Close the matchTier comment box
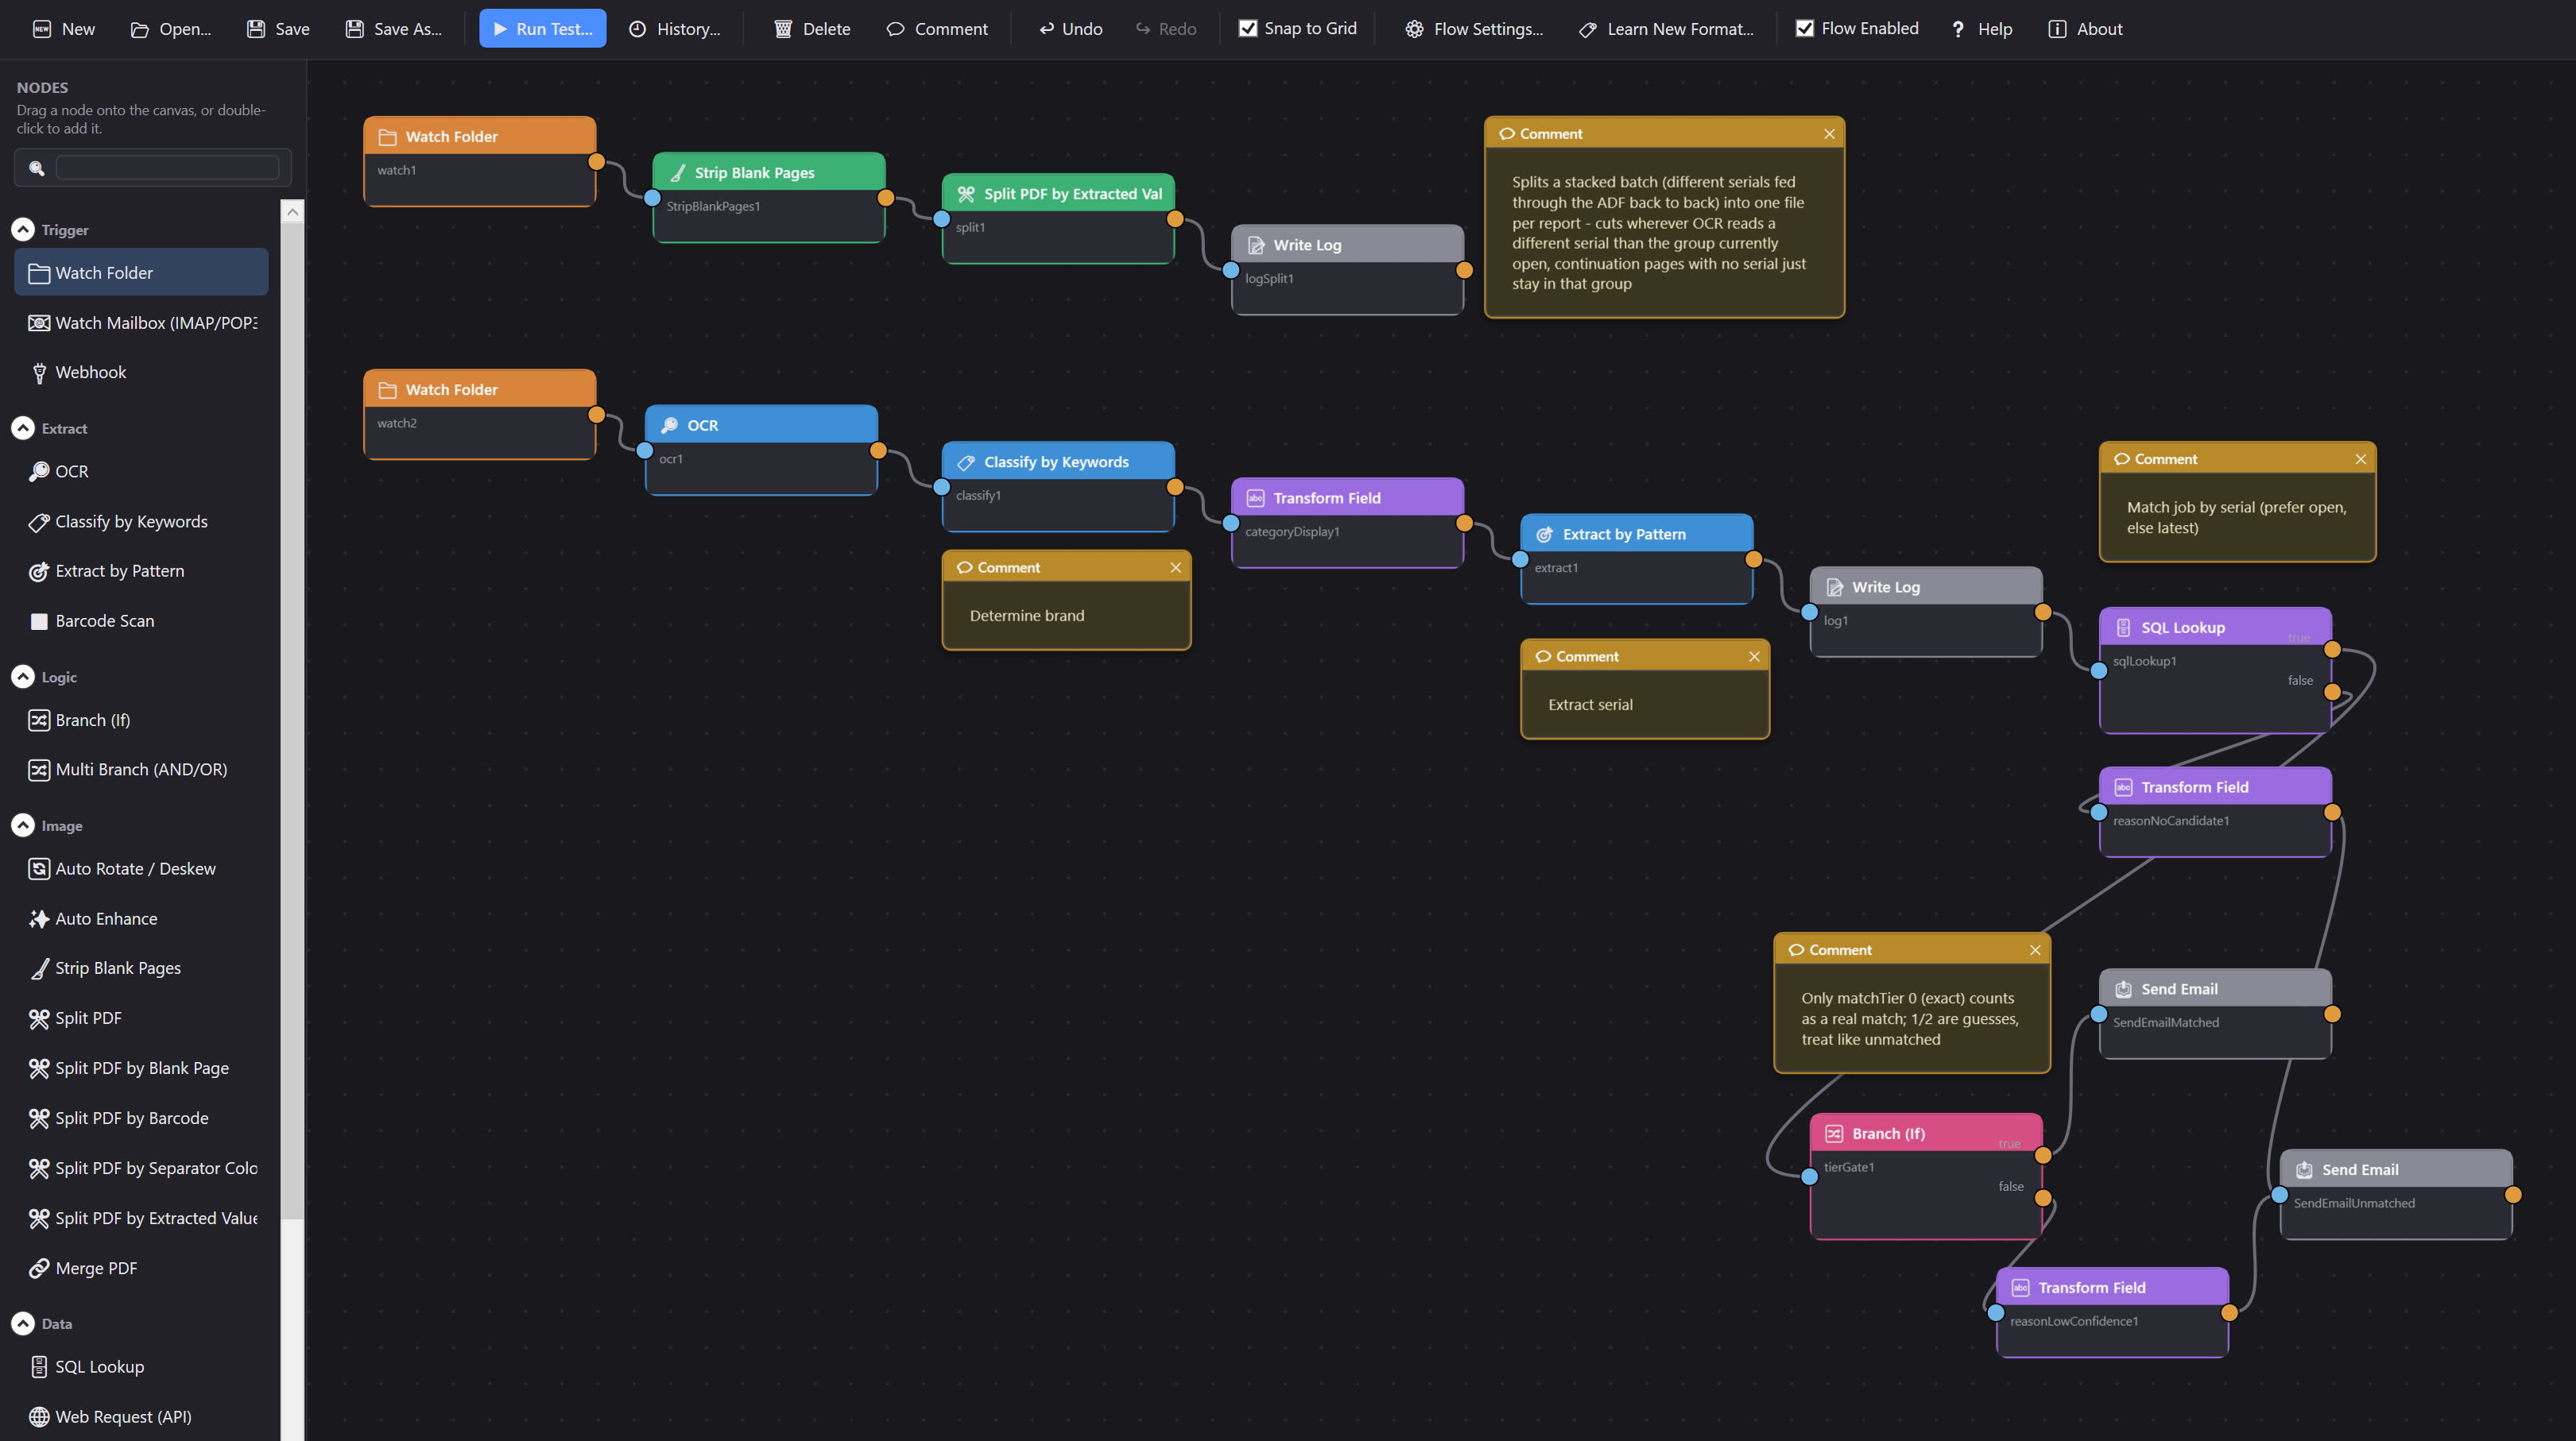 2034,949
